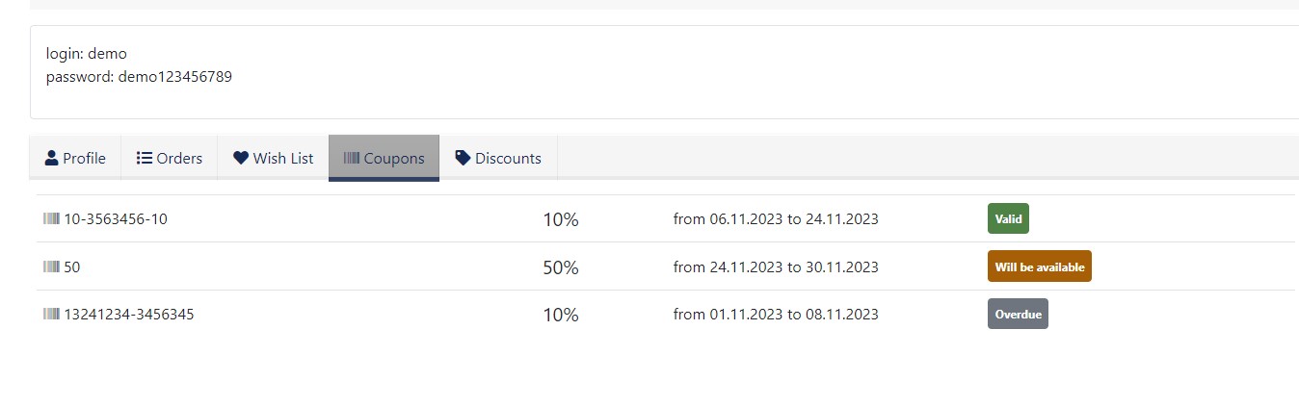1299x406 pixels.
Task: Click the orange Will be available badge
Action: pyautogui.click(x=1039, y=266)
